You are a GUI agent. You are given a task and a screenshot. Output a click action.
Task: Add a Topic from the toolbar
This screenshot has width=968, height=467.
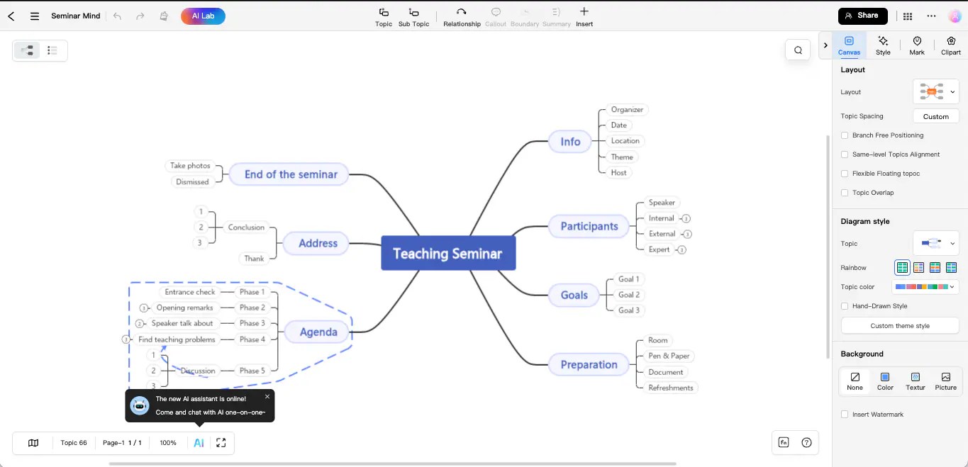tap(384, 17)
